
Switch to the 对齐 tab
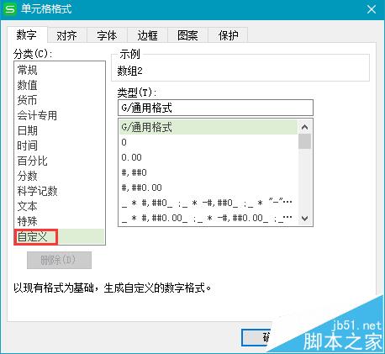pos(66,35)
